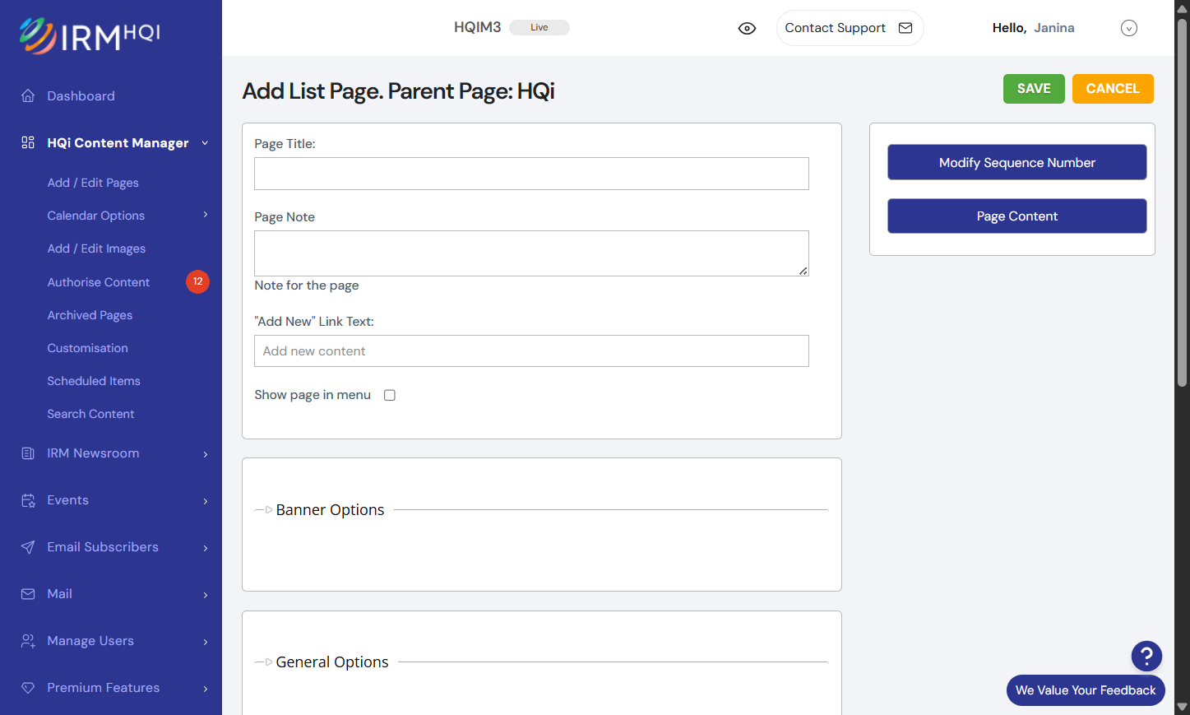Click the IRM HQi logo
This screenshot has height=715, width=1190.
(x=90, y=35)
